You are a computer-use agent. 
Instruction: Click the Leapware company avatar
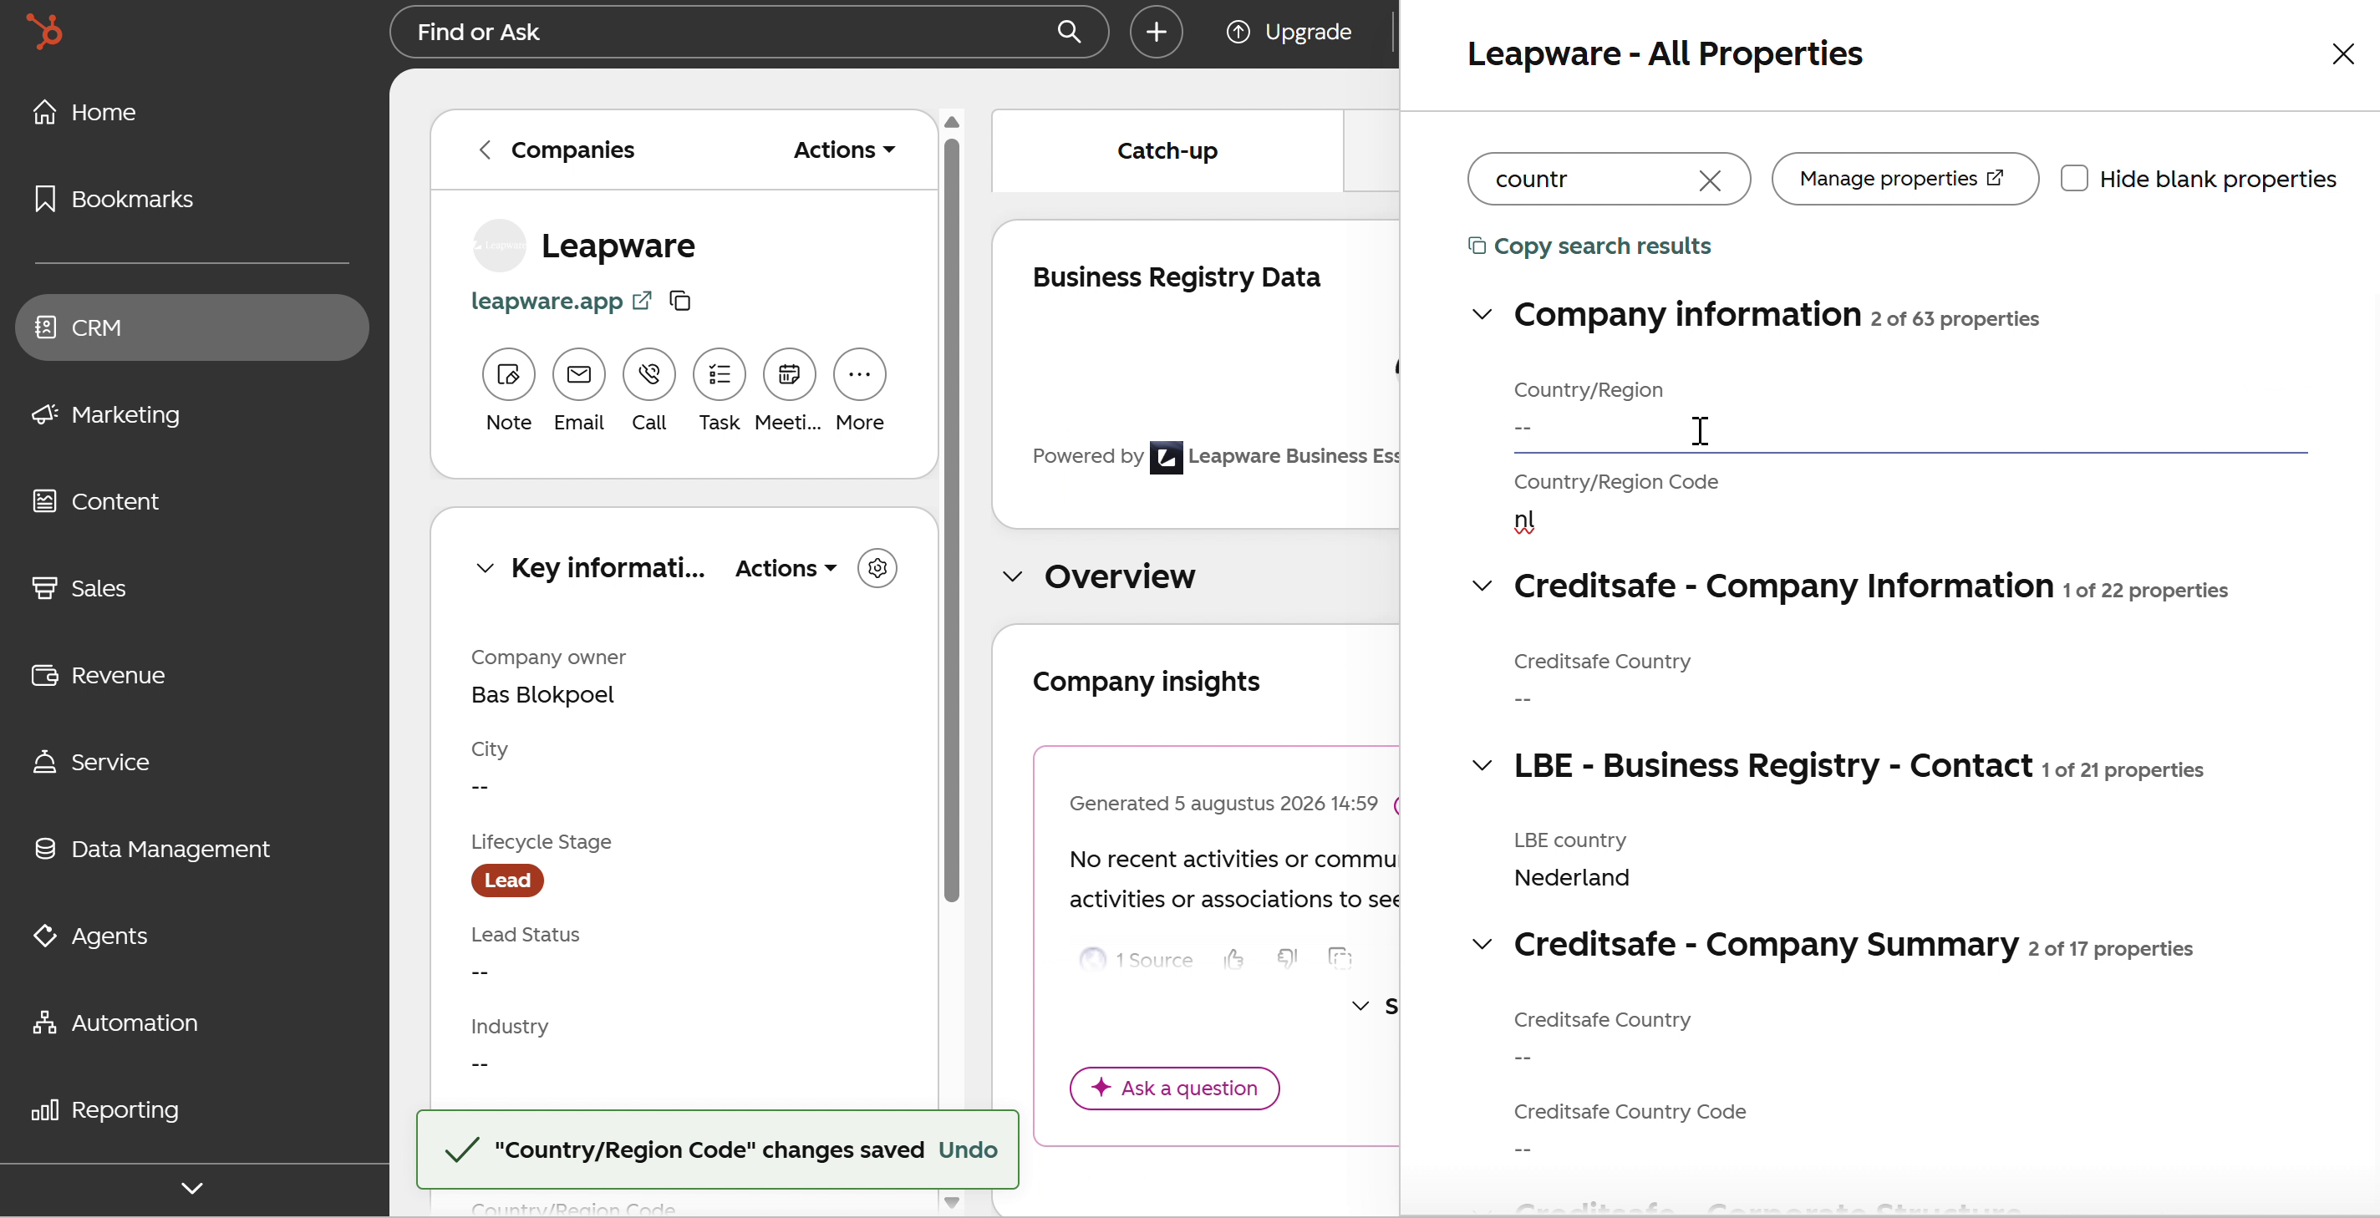[x=499, y=246]
